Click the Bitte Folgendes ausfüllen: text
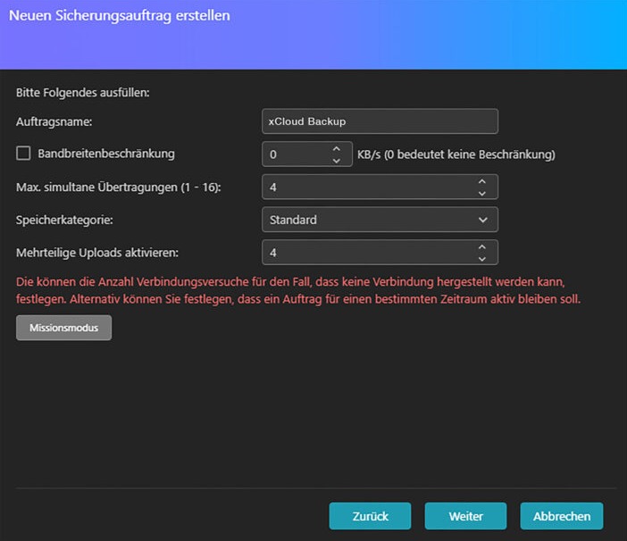The image size is (627, 541). coord(83,93)
